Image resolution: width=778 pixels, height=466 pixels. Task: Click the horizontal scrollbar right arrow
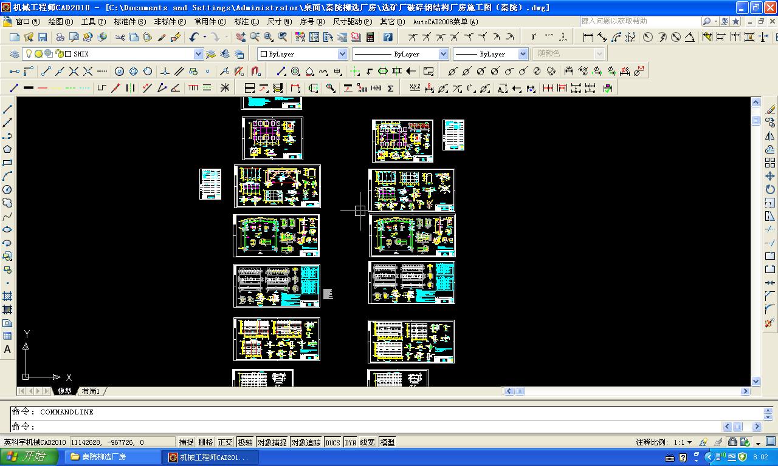point(745,391)
